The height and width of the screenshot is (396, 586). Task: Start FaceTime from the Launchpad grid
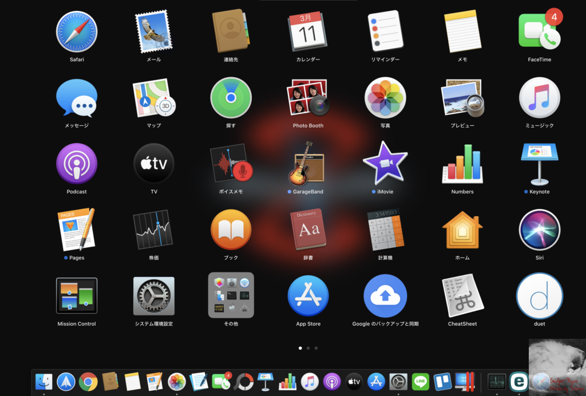pos(539,31)
